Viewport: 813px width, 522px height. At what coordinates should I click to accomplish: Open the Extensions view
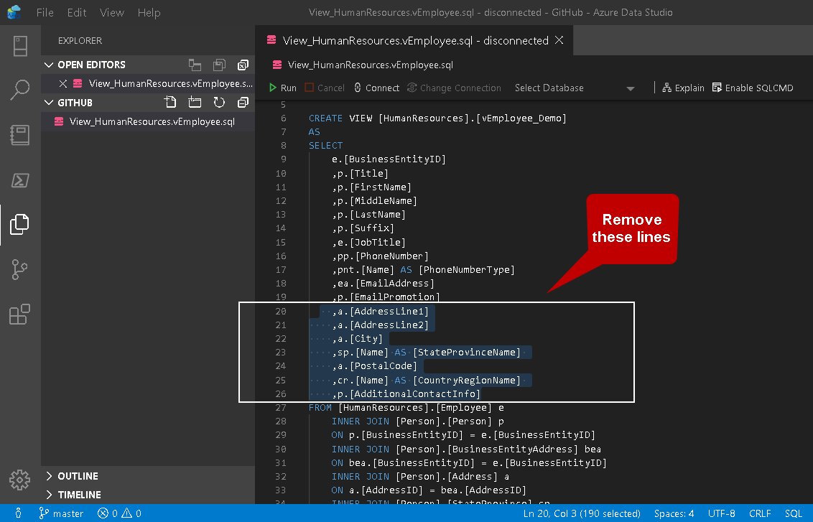point(20,314)
